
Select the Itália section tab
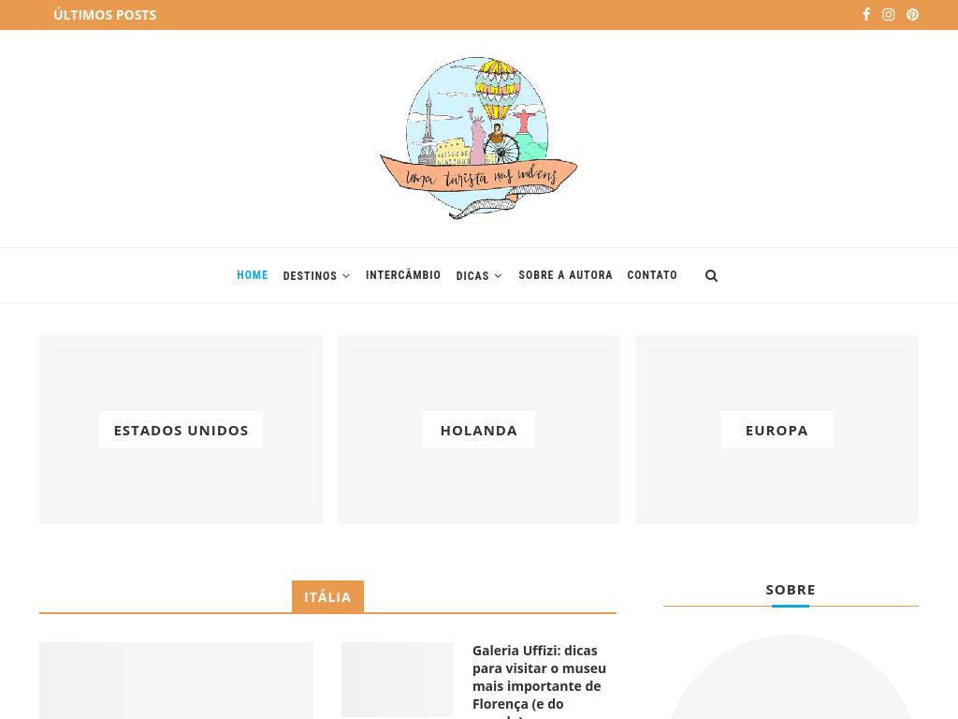click(x=327, y=596)
